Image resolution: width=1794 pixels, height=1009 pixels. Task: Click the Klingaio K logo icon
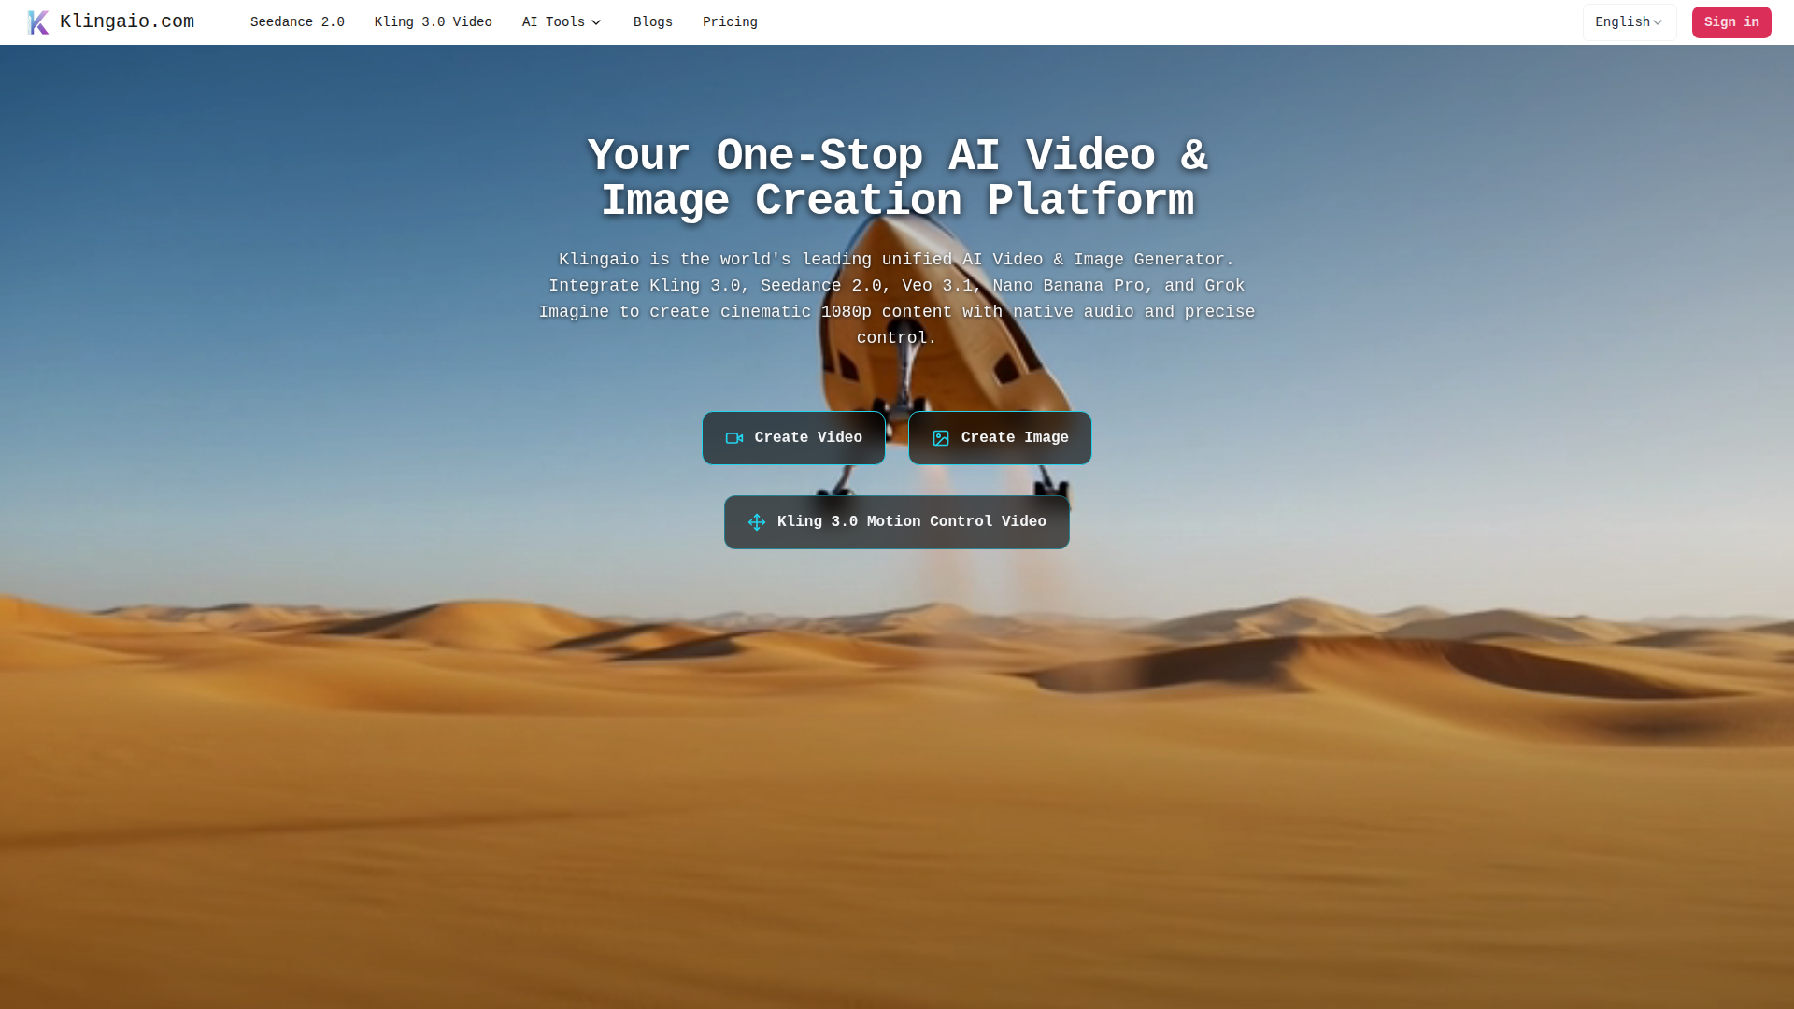[37, 22]
